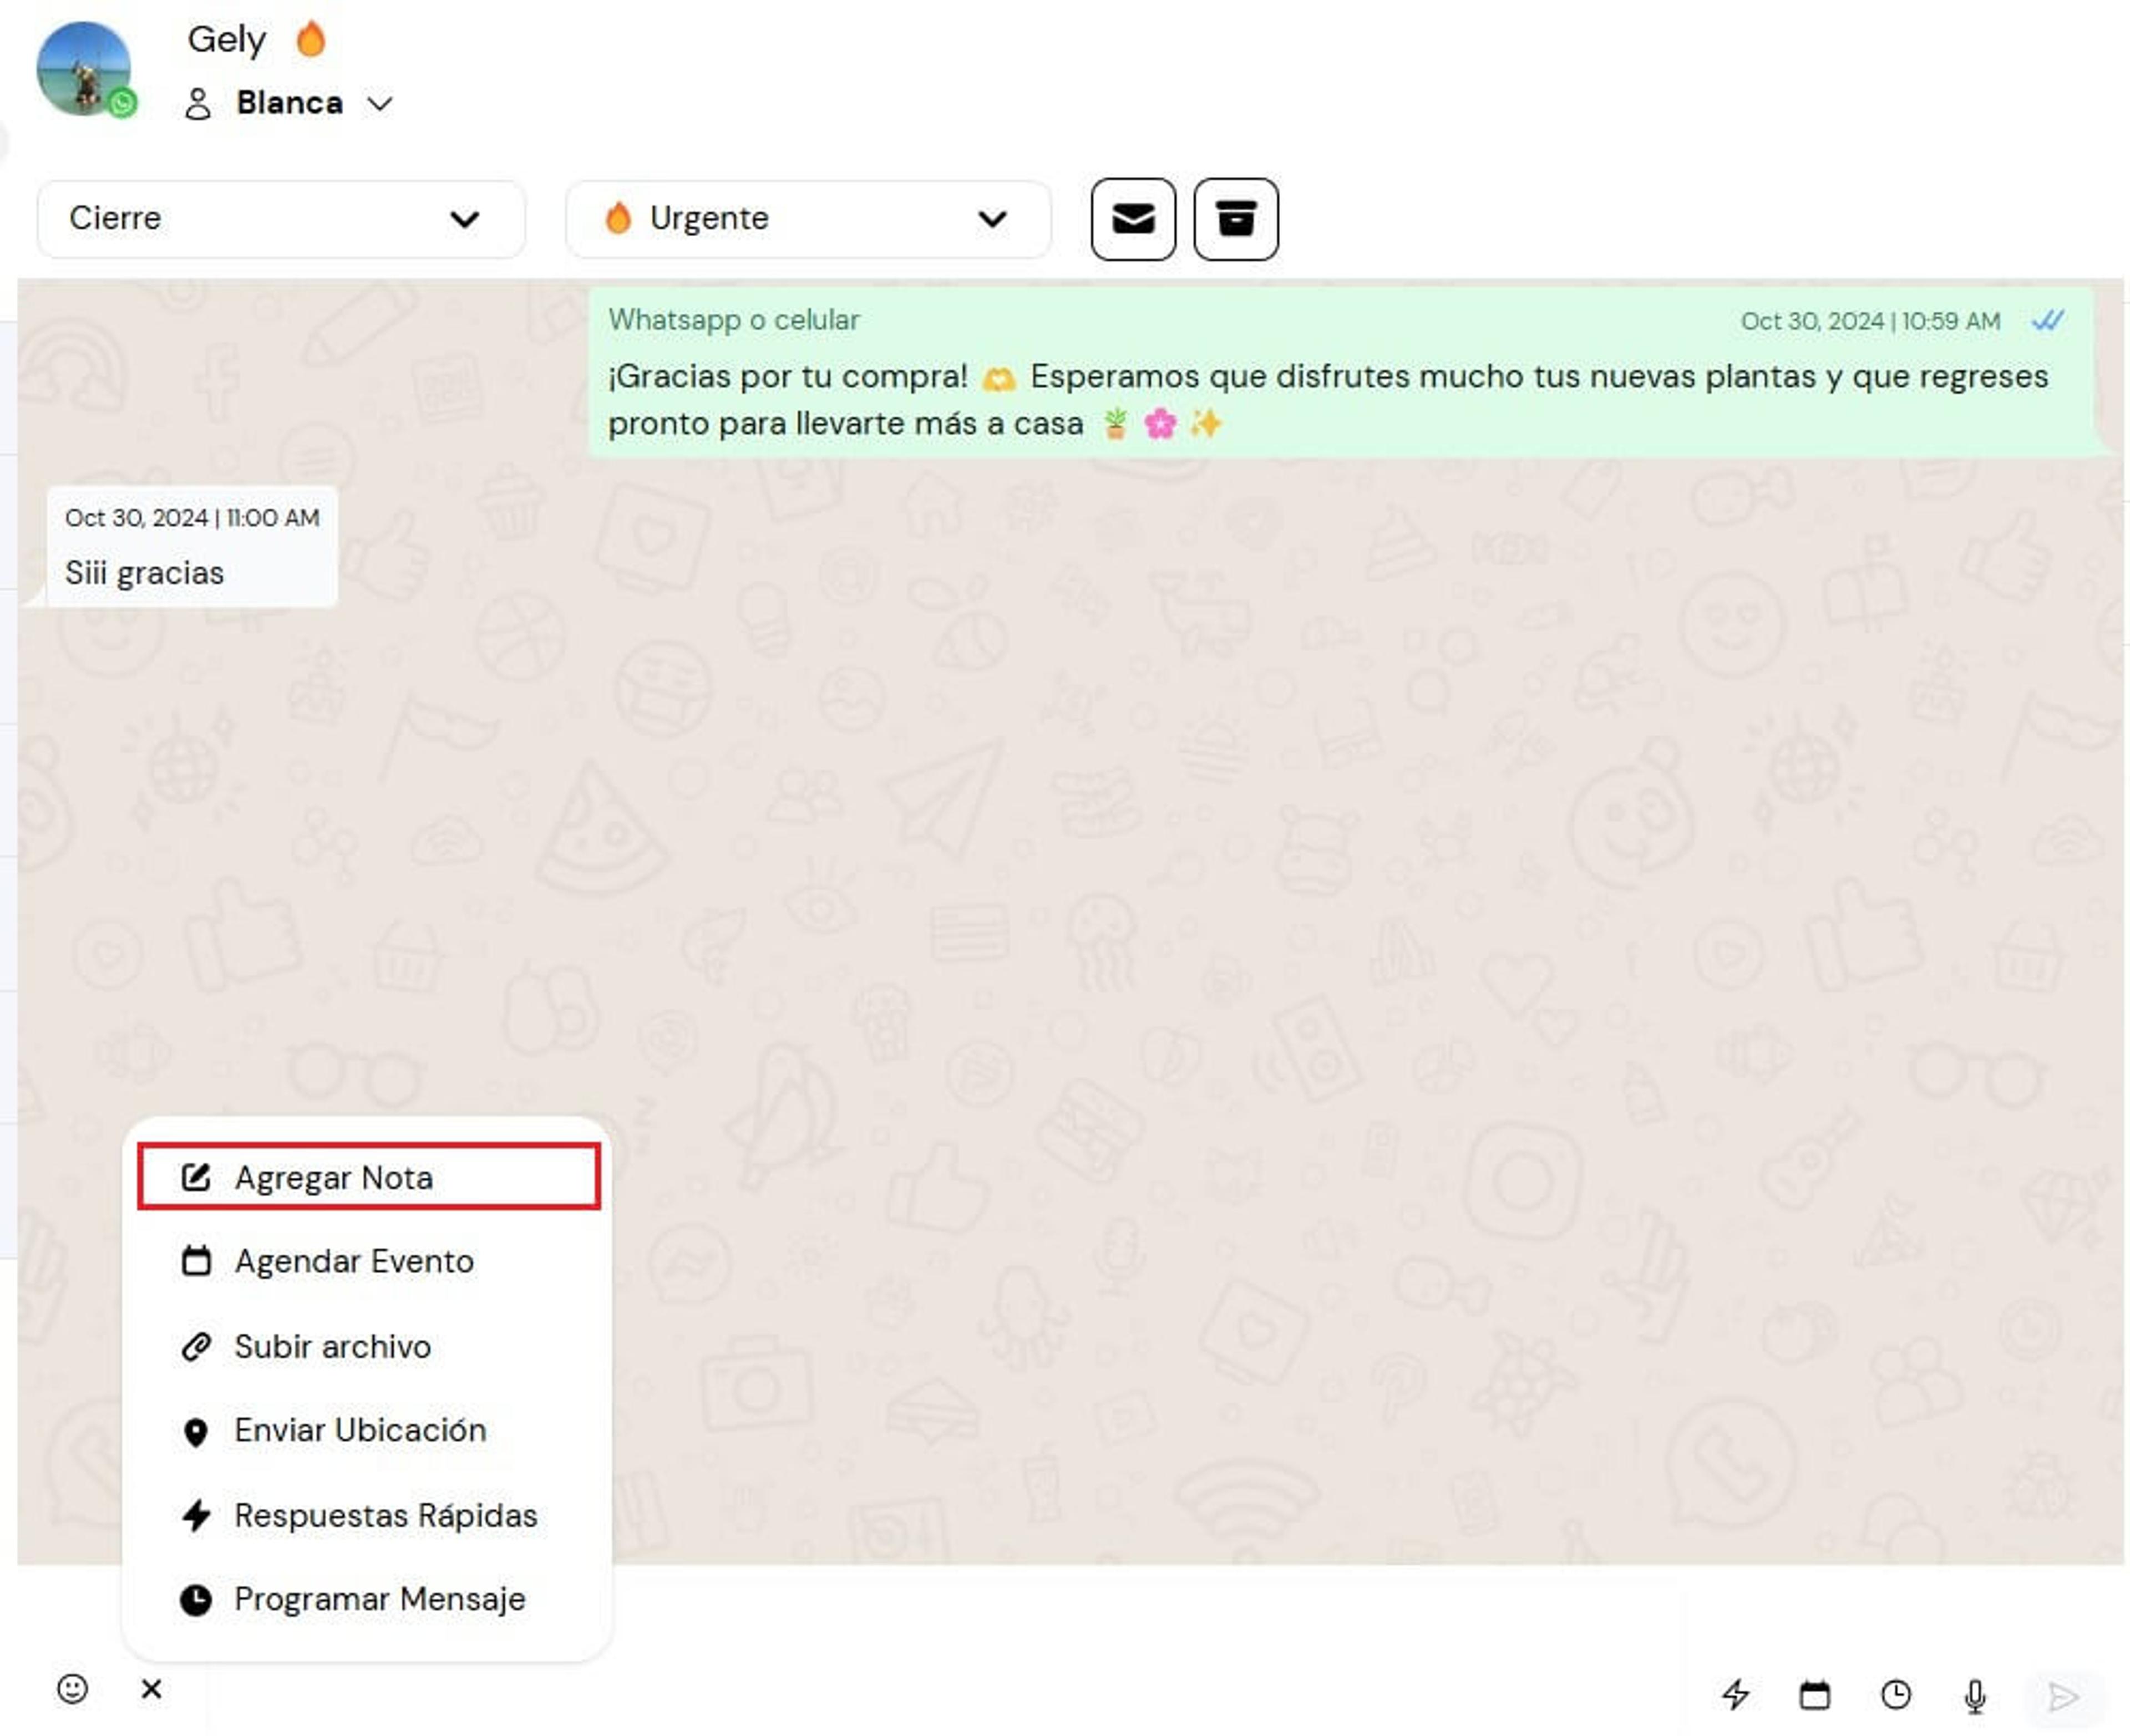Click Gely's profile avatar

pos(84,68)
